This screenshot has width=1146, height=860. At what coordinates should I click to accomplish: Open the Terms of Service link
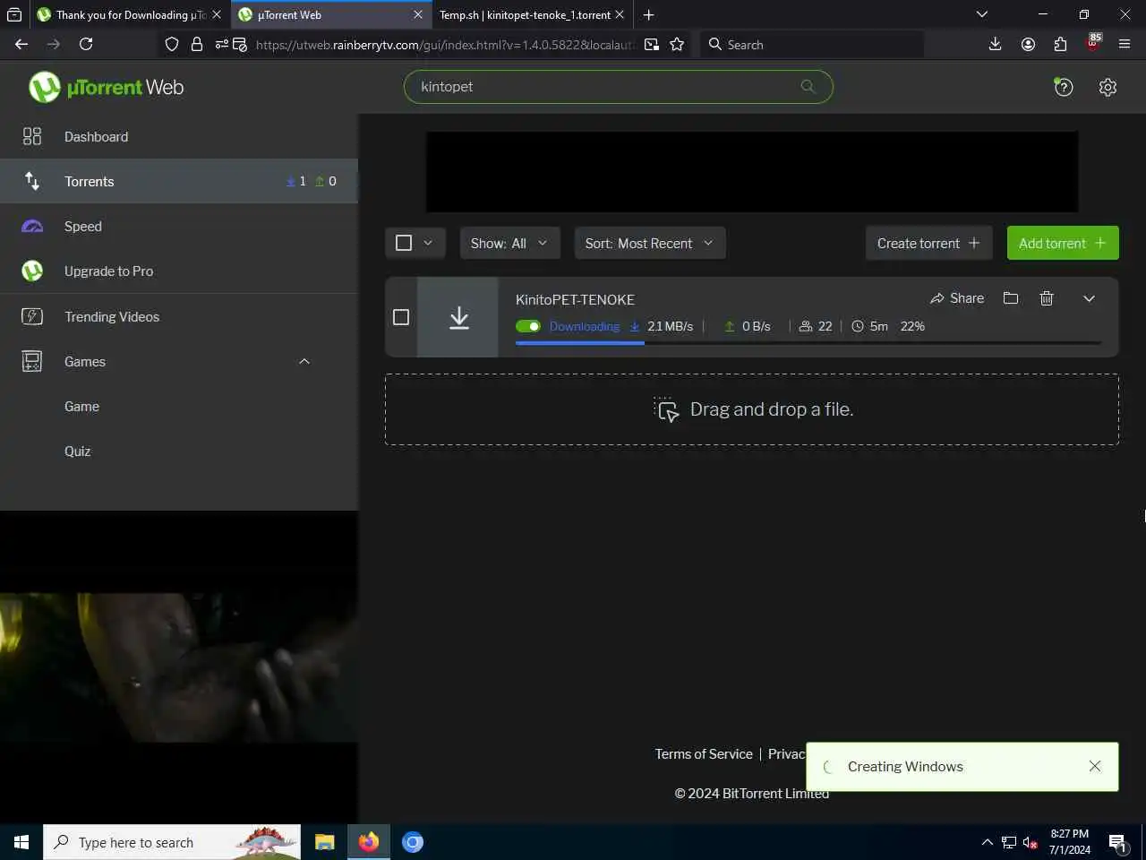click(704, 753)
